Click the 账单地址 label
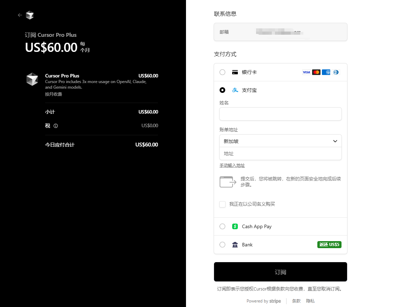This screenshot has width=400, height=307. click(x=229, y=130)
